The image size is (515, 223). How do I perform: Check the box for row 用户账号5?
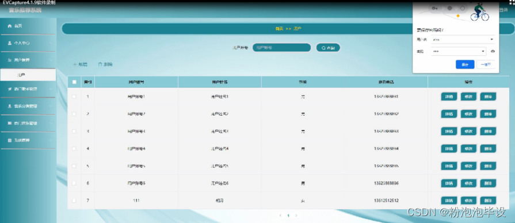[74, 166]
